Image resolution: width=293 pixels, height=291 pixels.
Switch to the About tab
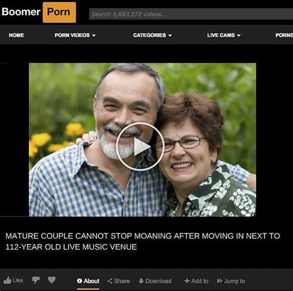click(88, 281)
